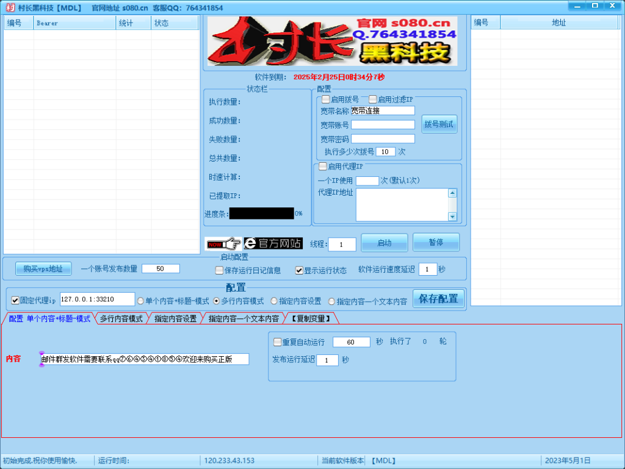This screenshot has height=469, width=625.
Task: Click the 启动 start button
Action: click(x=384, y=242)
